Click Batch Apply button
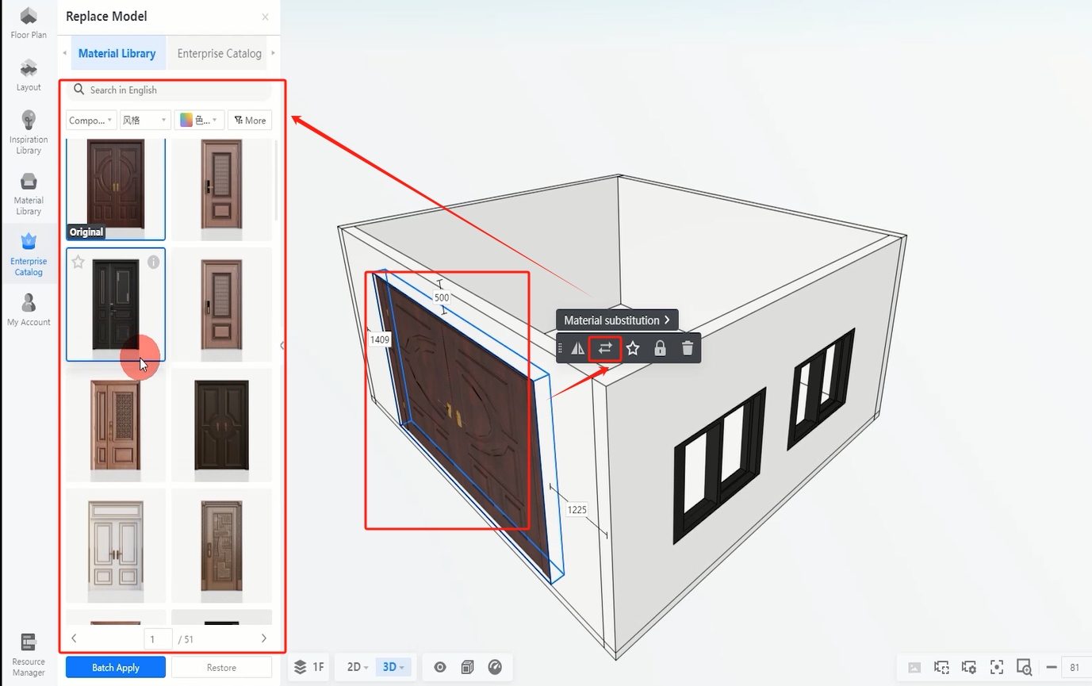Image resolution: width=1092 pixels, height=686 pixels. 116,668
